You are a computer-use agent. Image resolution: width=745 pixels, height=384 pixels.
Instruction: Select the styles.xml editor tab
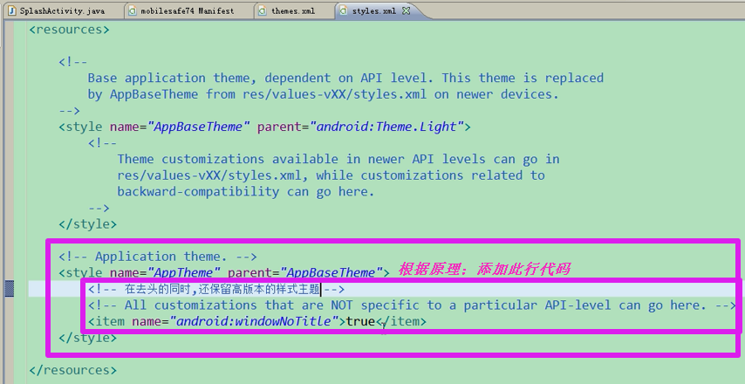(x=373, y=10)
